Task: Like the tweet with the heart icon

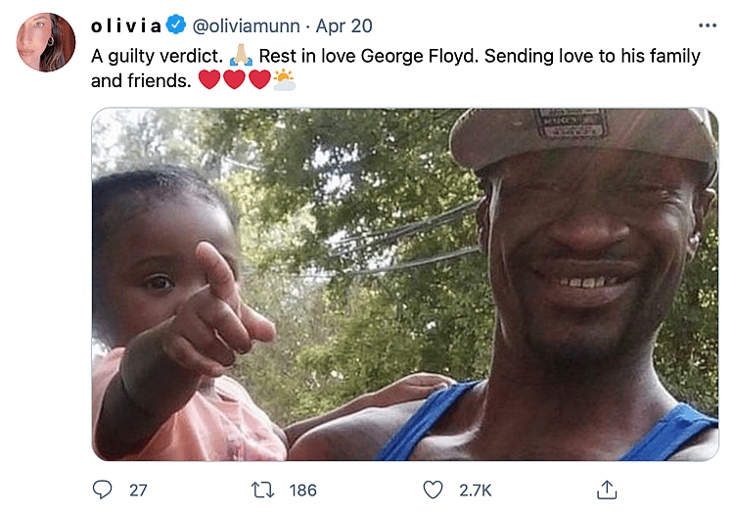Action: [x=432, y=489]
